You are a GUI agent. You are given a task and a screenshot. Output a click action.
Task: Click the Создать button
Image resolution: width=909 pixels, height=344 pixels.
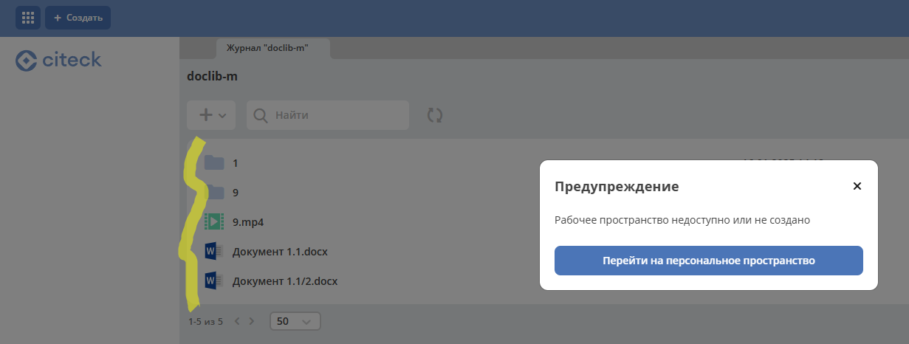tap(78, 18)
